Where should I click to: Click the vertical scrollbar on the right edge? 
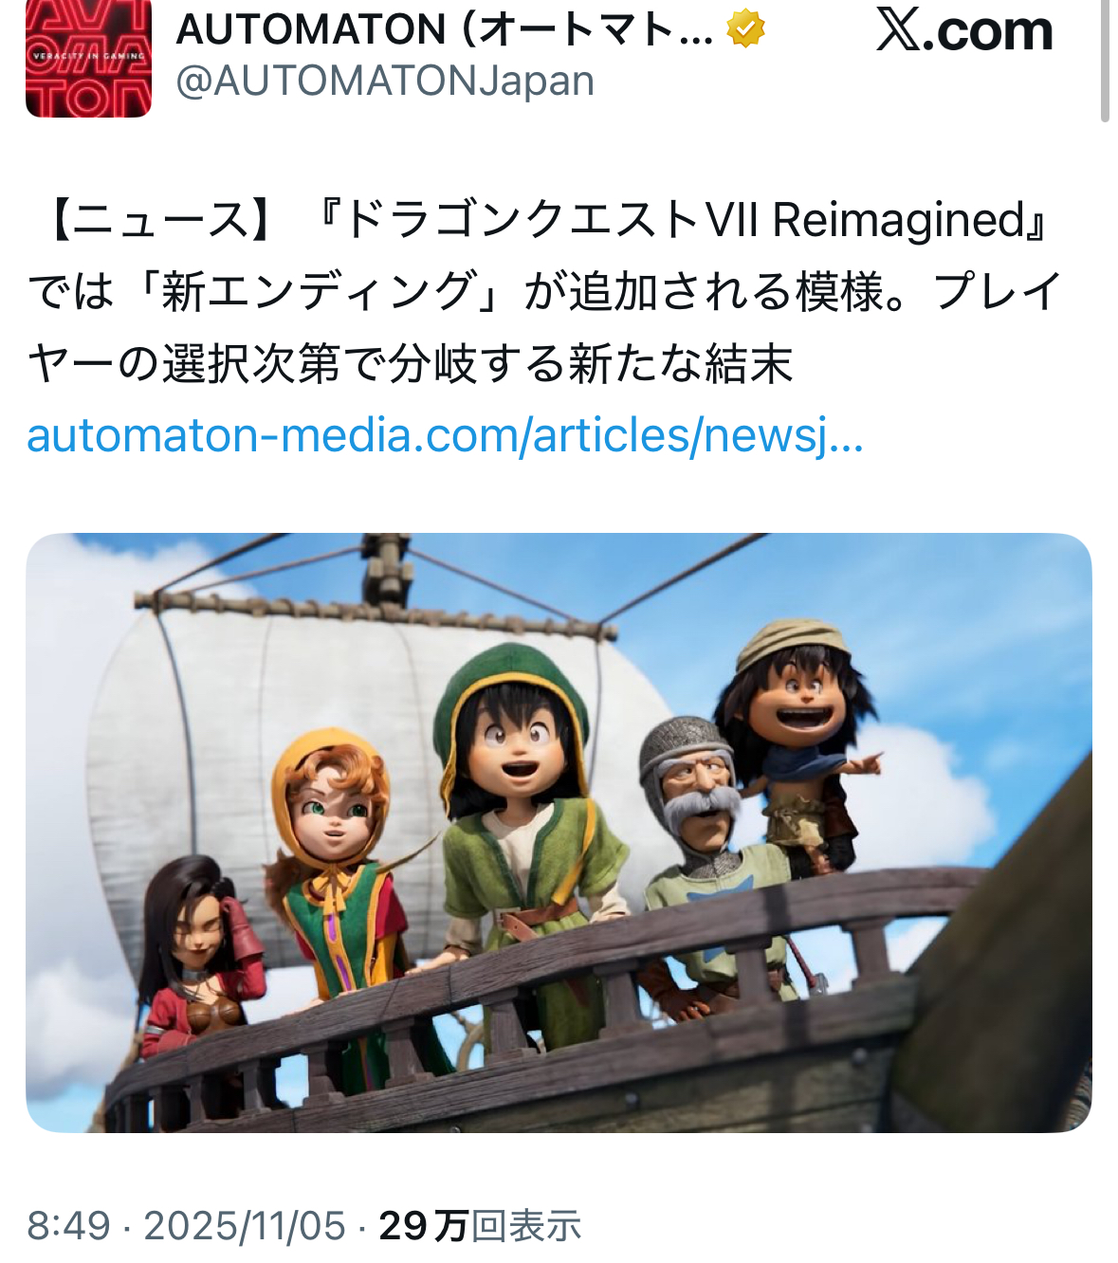click(x=1105, y=61)
